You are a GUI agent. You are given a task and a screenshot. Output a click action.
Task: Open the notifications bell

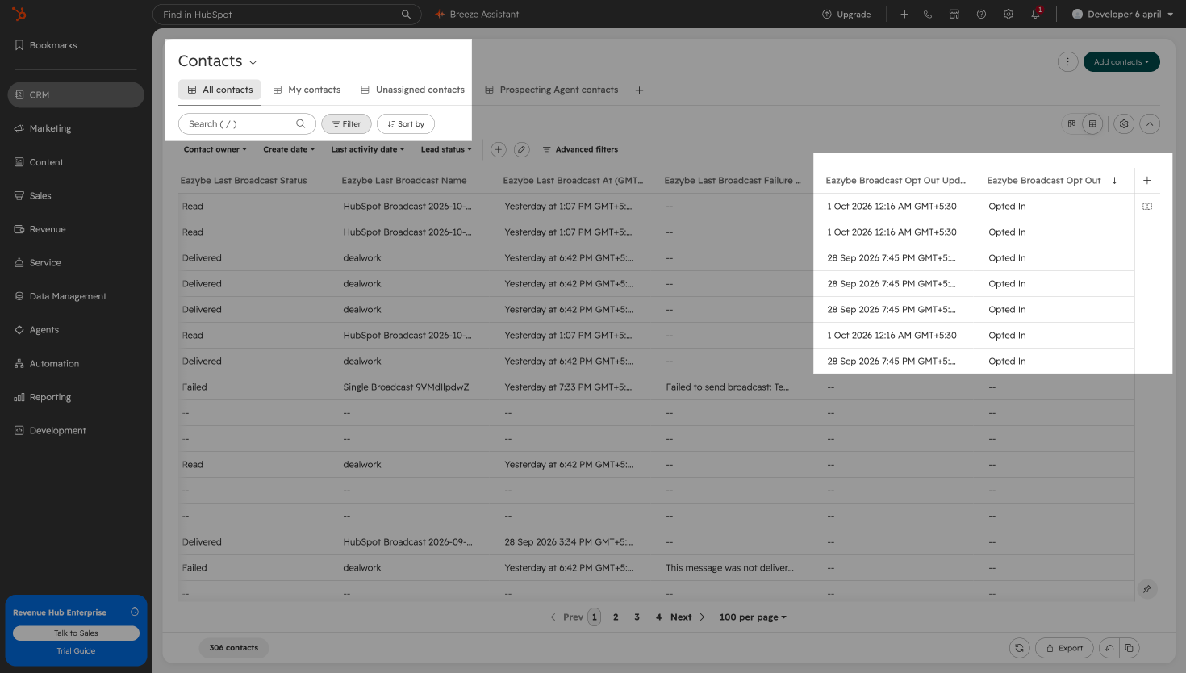[x=1036, y=15]
